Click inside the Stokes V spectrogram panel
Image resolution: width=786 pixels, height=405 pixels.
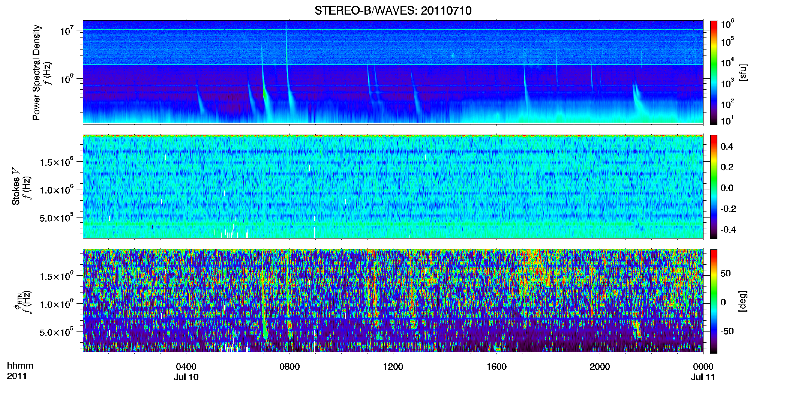[x=393, y=186]
